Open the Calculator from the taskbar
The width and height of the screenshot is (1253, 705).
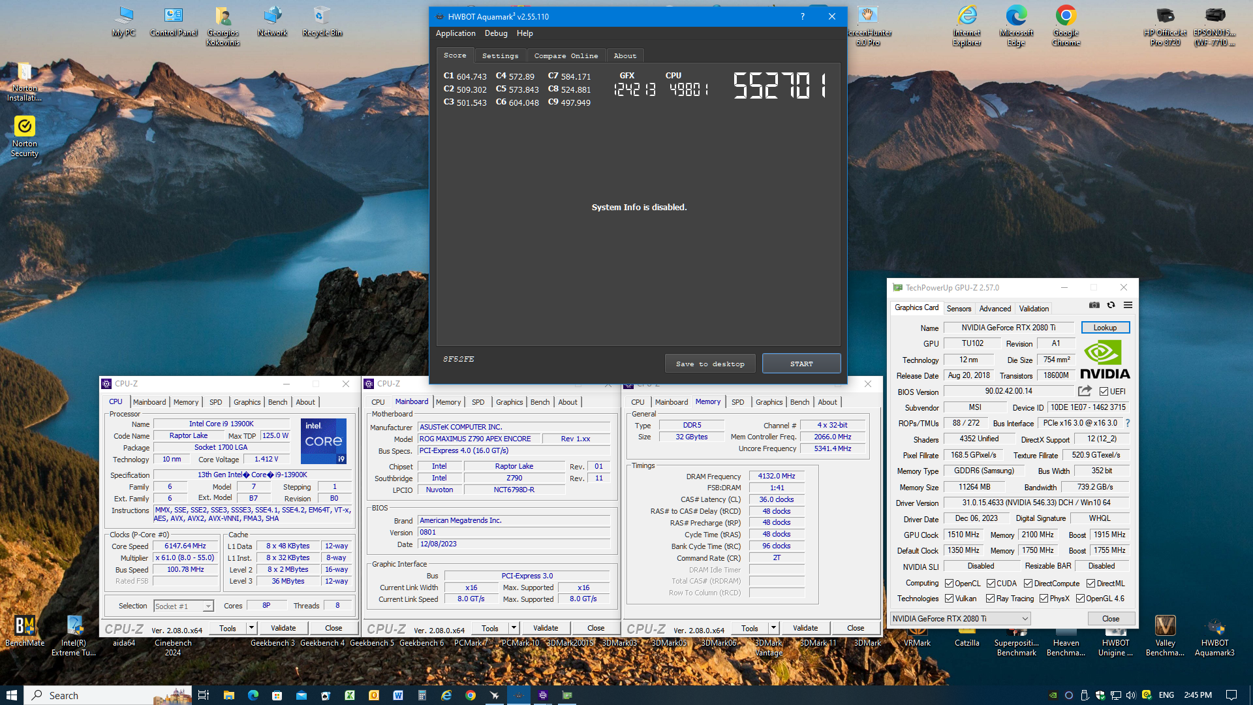422,695
